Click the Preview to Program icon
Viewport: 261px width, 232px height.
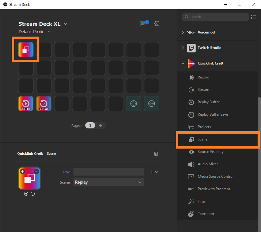click(191, 189)
